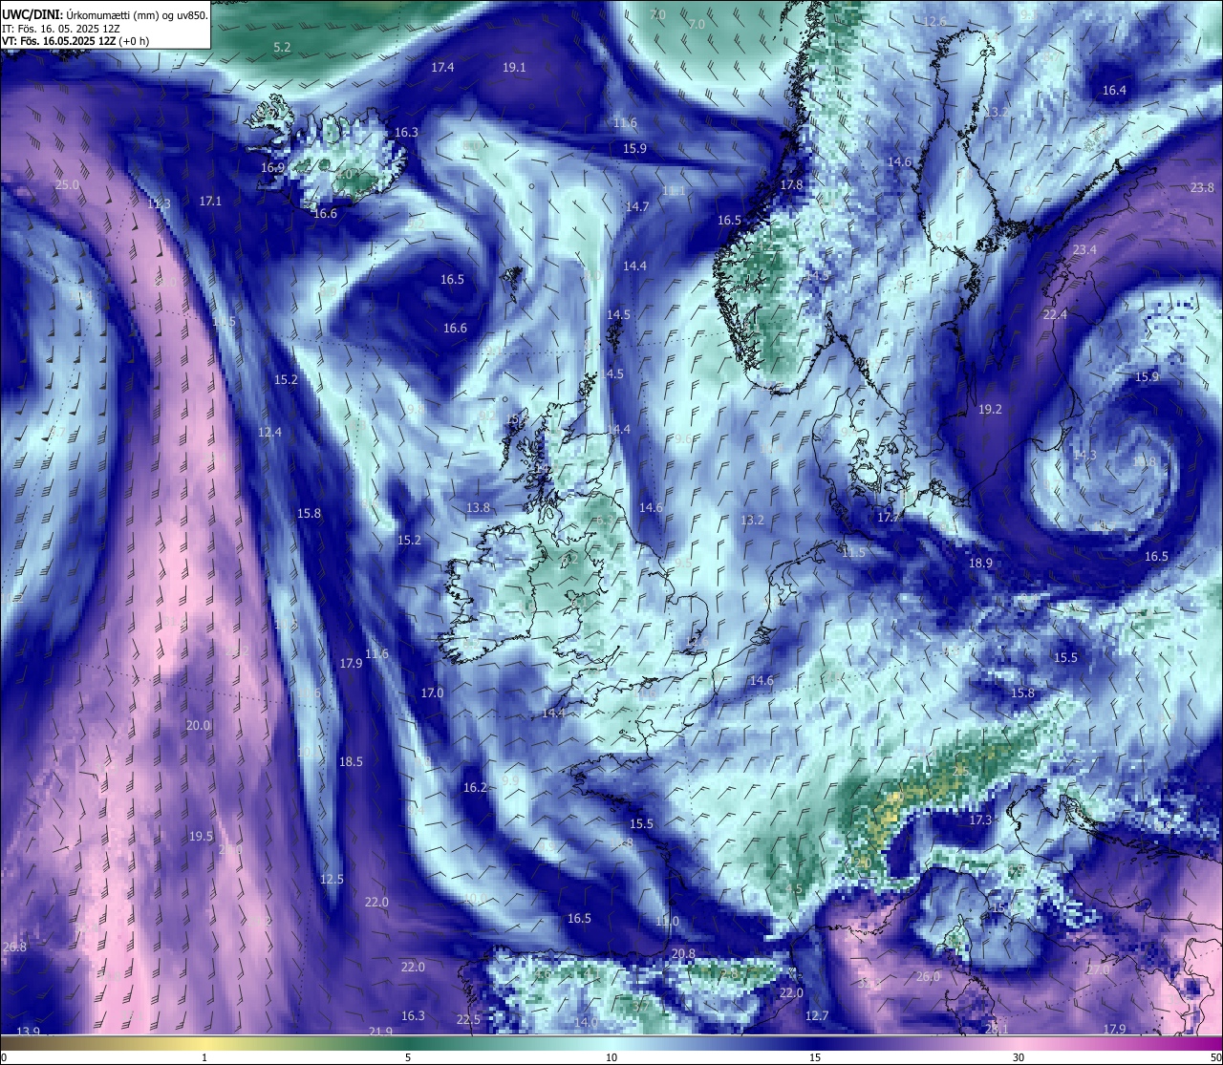The height and width of the screenshot is (1065, 1223).
Task: Click the map value '23.8'
Action: point(1202,188)
